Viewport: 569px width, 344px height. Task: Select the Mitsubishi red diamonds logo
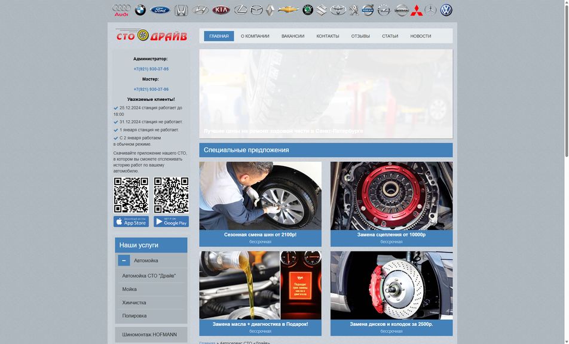417,10
